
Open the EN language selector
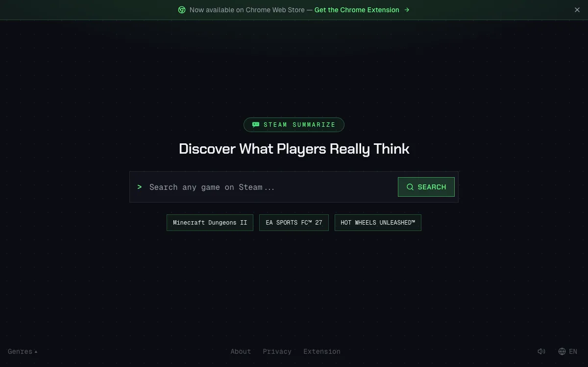pyautogui.click(x=568, y=351)
